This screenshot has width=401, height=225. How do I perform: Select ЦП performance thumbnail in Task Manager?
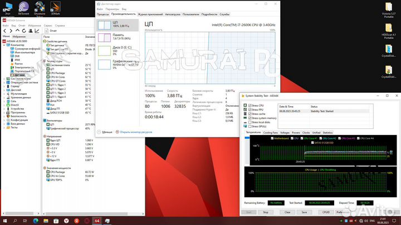[x=118, y=25]
